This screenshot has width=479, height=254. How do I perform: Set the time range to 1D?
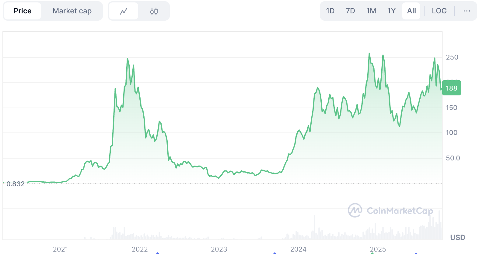pyautogui.click(x=330, y=11)
